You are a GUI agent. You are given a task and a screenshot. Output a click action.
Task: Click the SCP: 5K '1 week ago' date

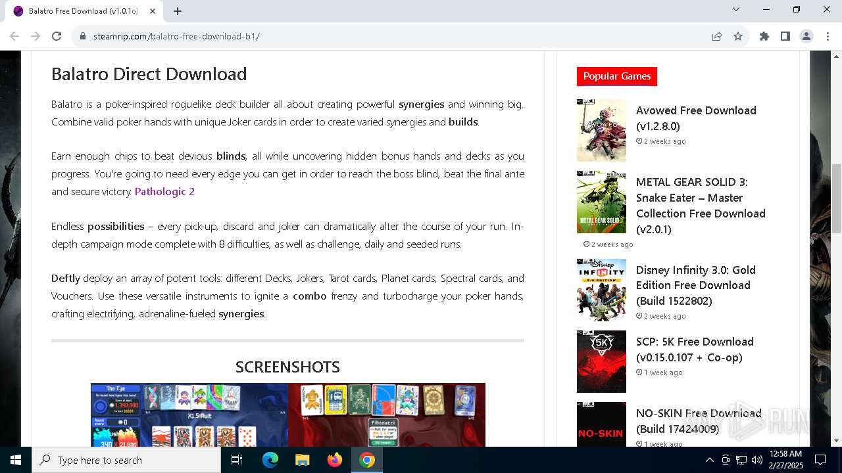tap(659, 372)
